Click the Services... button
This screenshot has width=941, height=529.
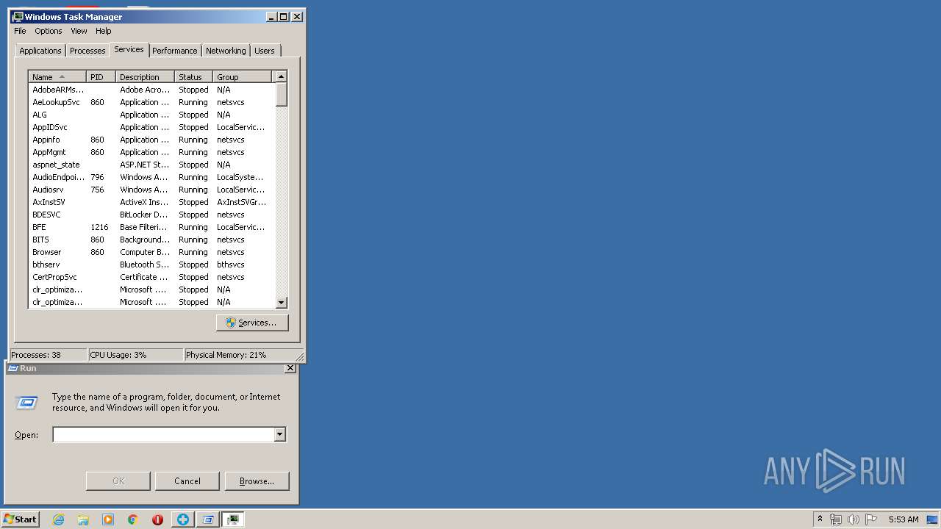(x=252, y=323)
